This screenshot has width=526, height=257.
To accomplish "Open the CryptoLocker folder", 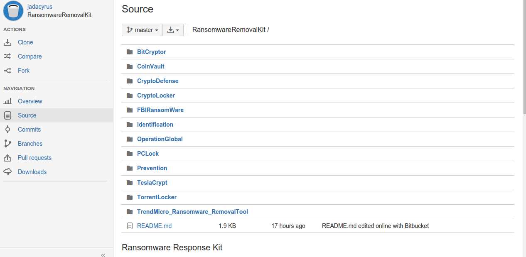I will 156,95.
